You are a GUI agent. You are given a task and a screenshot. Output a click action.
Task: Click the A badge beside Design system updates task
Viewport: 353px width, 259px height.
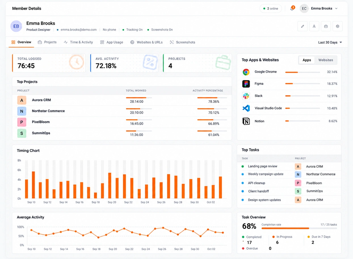point(298,200)
